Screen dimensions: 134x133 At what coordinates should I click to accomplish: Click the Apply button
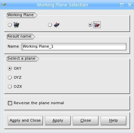point(58,121)
